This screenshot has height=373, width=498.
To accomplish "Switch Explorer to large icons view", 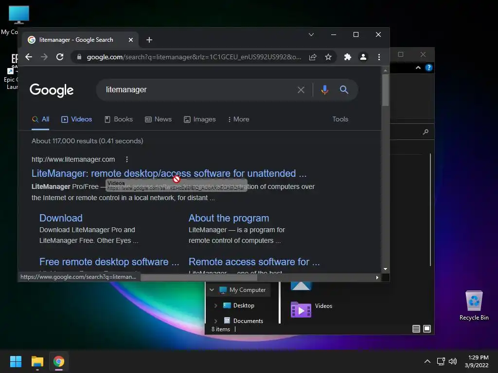I will click(x=427, y=329).
